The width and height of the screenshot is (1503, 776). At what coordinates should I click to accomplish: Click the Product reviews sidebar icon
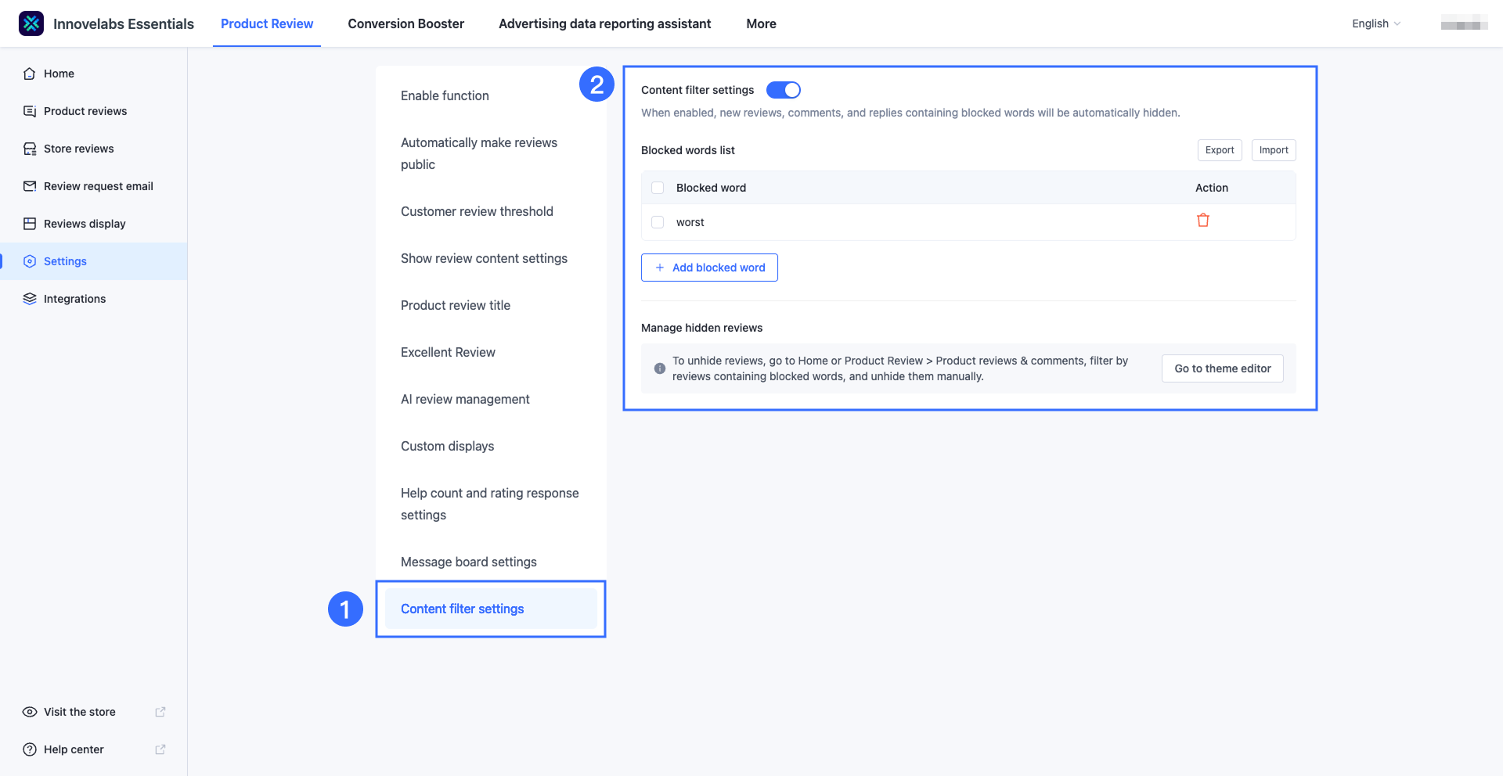pyautogui.click(x=30, y=111)
